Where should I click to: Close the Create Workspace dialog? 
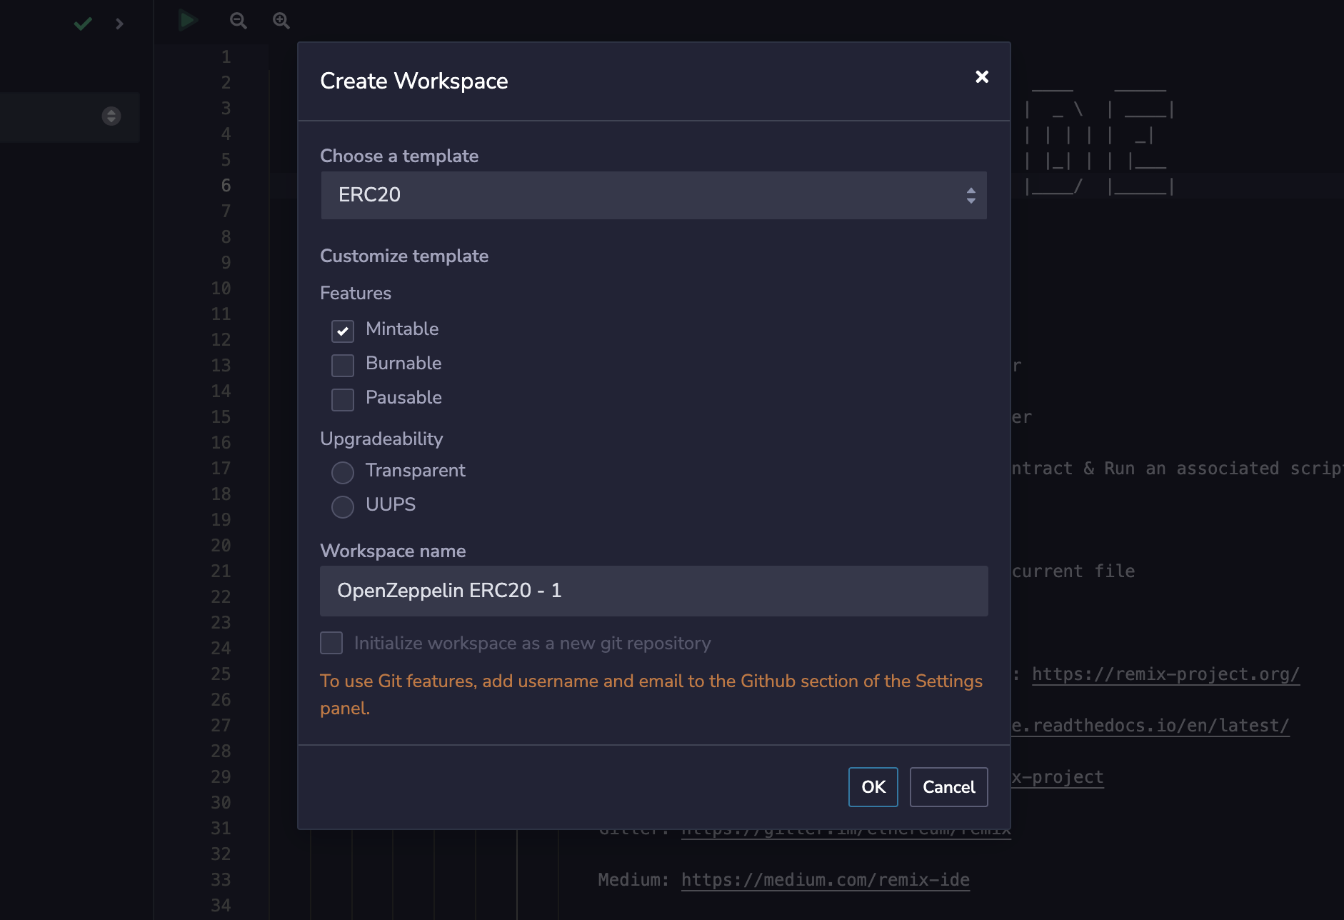pyautogui.click(x=982, y=77)
